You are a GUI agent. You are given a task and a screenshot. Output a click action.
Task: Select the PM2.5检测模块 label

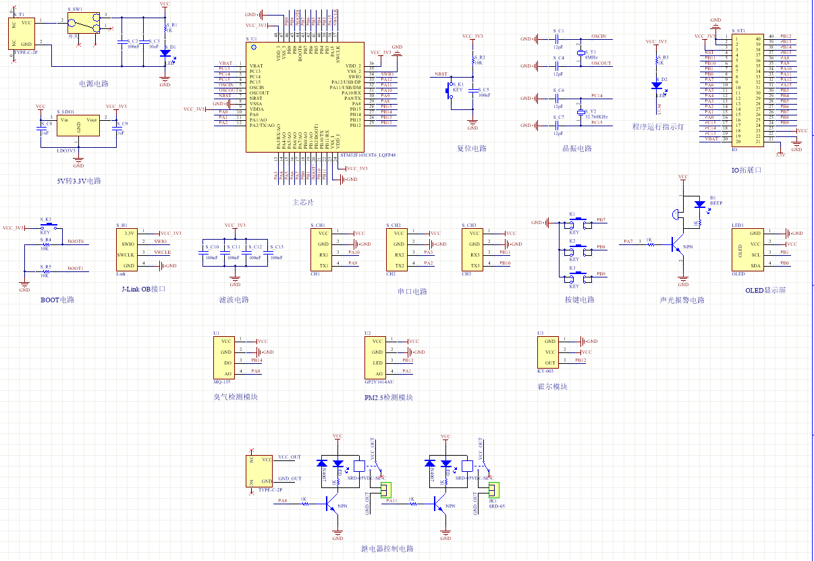pos(388,398)
